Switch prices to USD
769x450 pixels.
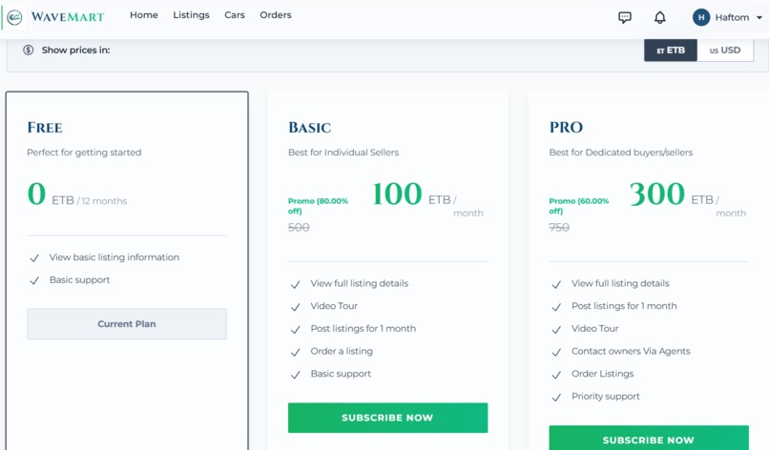tap(725, 50)
